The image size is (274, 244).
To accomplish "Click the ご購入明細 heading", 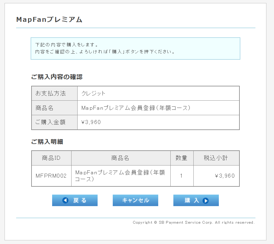I will coord(47,142).
